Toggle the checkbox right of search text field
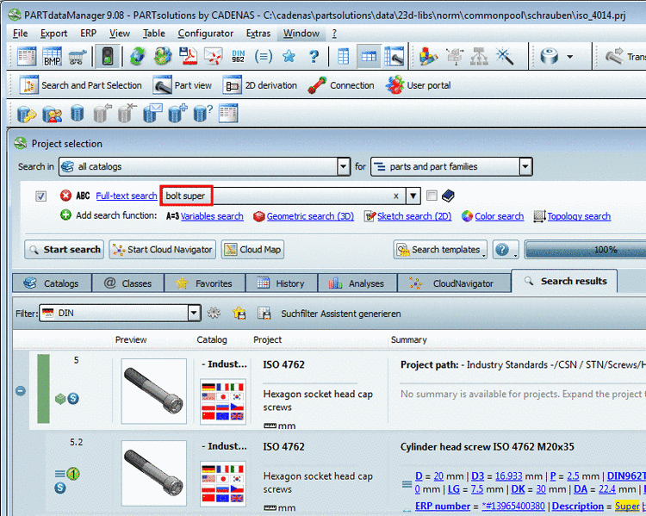The width and height of the screenshot is (646, 516). point(432,196)
